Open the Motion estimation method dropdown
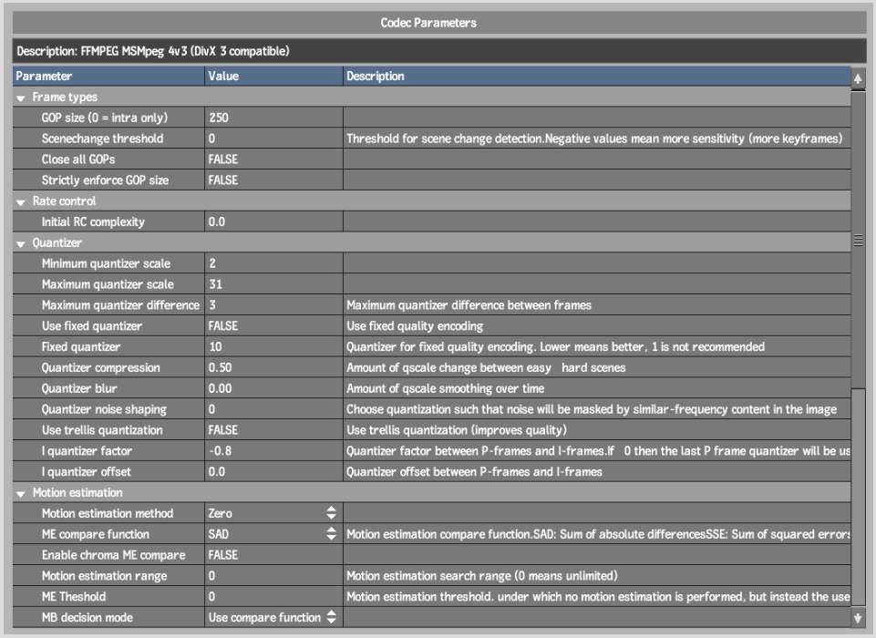 [x=331, y=513]
